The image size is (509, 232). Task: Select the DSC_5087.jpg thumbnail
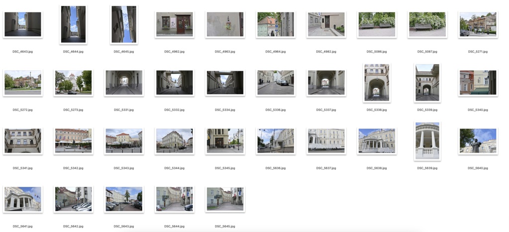coord(427,24)
